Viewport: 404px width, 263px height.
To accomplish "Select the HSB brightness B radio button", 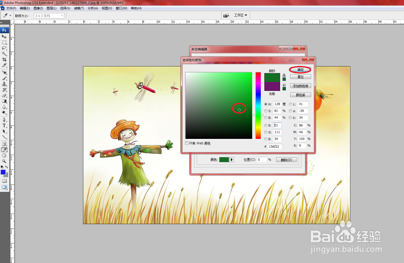I will (x=266, y=118).
